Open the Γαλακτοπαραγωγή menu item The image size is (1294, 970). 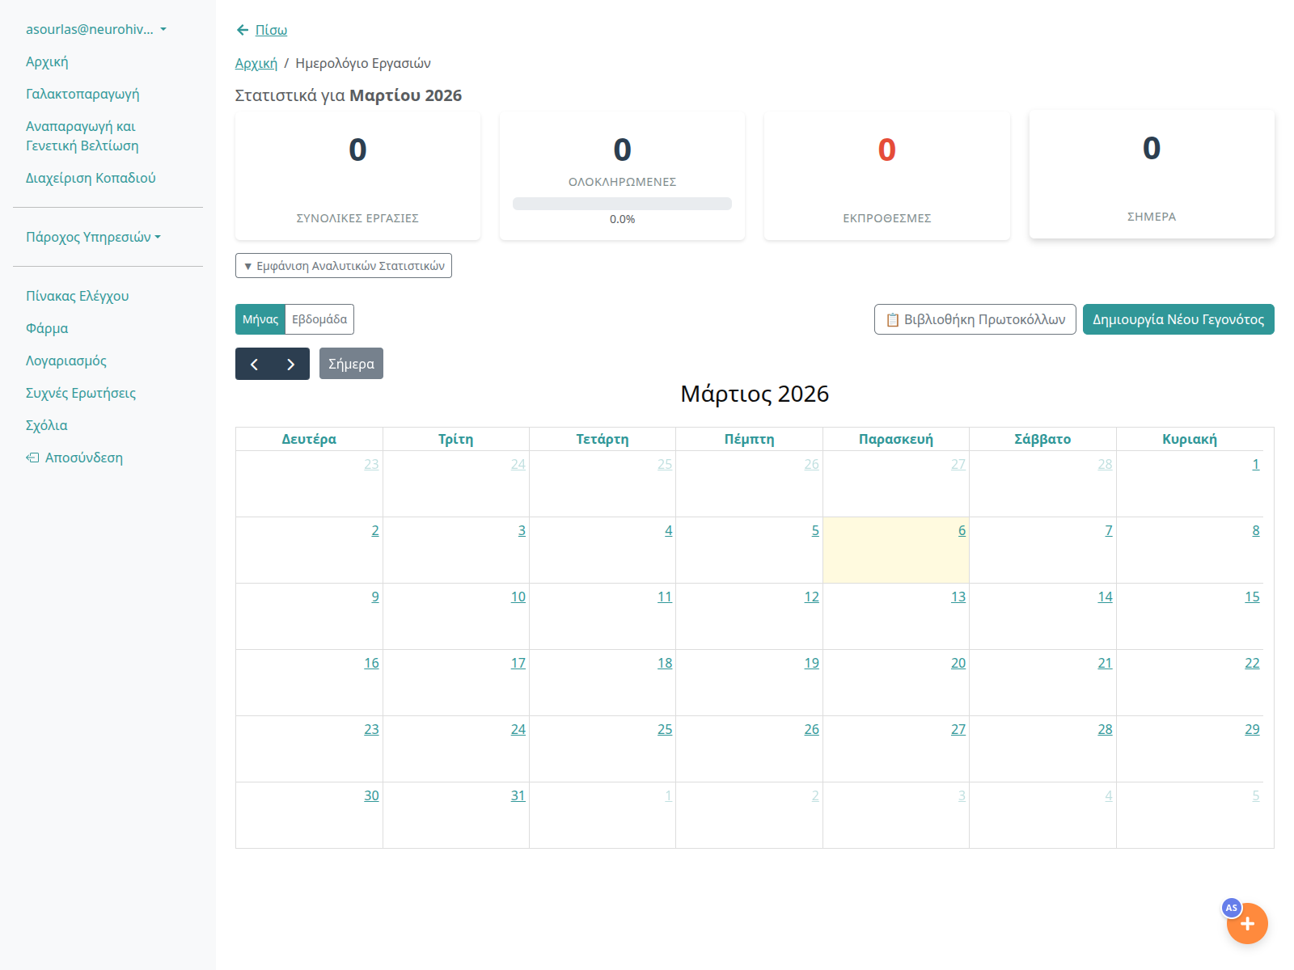tap(83, 94)
